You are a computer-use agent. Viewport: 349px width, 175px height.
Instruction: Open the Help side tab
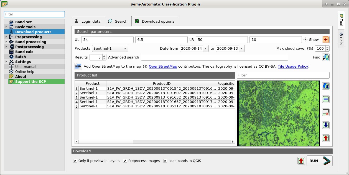(x=341, y=38)
